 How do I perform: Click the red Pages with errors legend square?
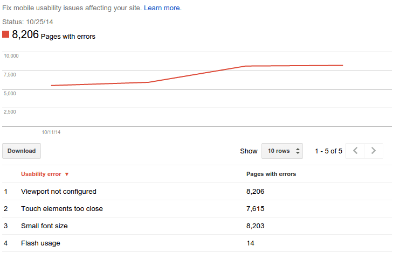coord(6,34)
